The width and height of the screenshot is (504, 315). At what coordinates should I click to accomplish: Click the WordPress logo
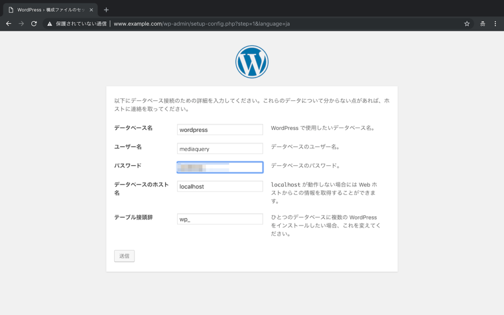[252, 62]
